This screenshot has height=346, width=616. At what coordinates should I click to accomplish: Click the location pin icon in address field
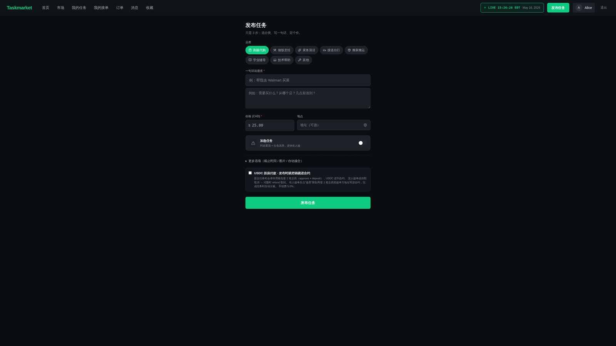[x=365, y=125]
